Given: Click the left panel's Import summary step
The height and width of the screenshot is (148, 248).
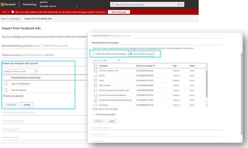Looking at the screenshot, I should pyautogui.click(x=10, y=137).
